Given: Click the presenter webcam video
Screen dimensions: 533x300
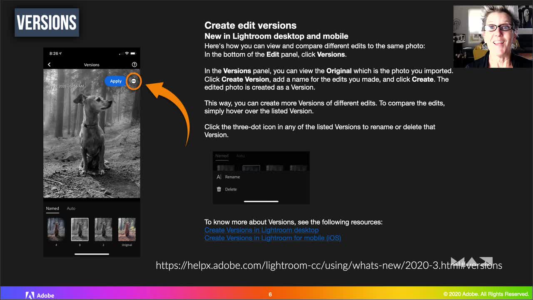Looking at the screenshot, I should click(x=493, y=37).
